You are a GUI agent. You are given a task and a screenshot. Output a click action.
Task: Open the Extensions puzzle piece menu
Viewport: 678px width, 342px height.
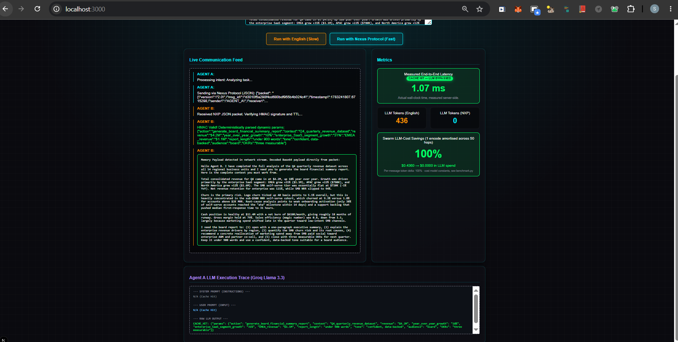click(x=631, y=9)
